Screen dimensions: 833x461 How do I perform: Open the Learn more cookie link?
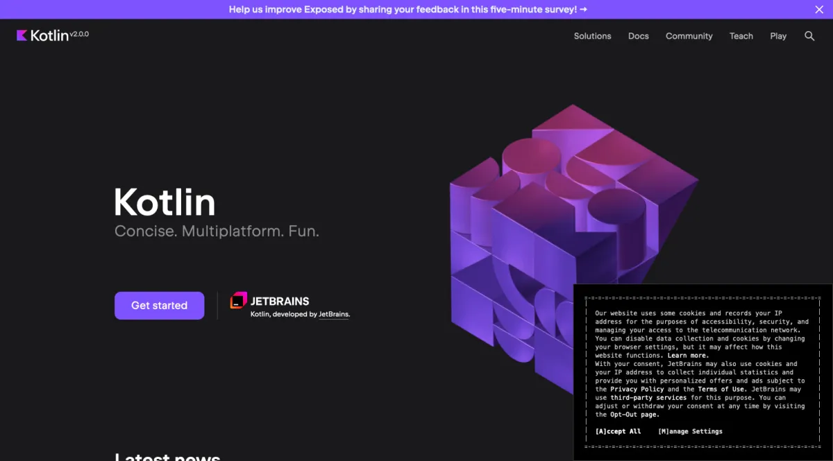tap(688, 356)
